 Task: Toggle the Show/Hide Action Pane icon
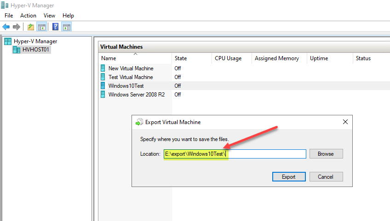(x=67, y=27)
